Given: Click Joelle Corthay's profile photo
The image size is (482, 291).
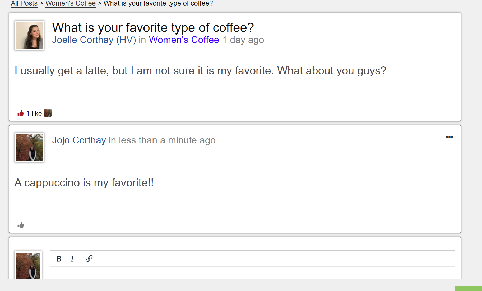Looking at the screenshot, I should pyautogui.click(x=29, y=35).
